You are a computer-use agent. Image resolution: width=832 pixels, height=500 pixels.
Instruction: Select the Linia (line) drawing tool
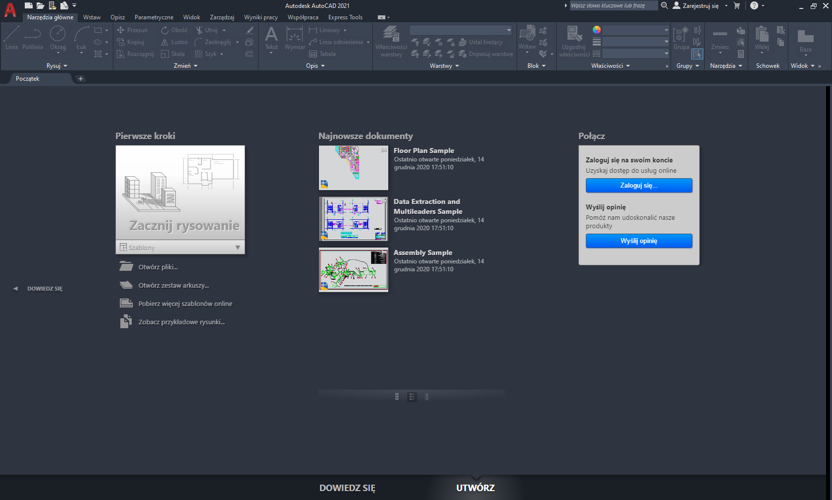tap(11, 38)
